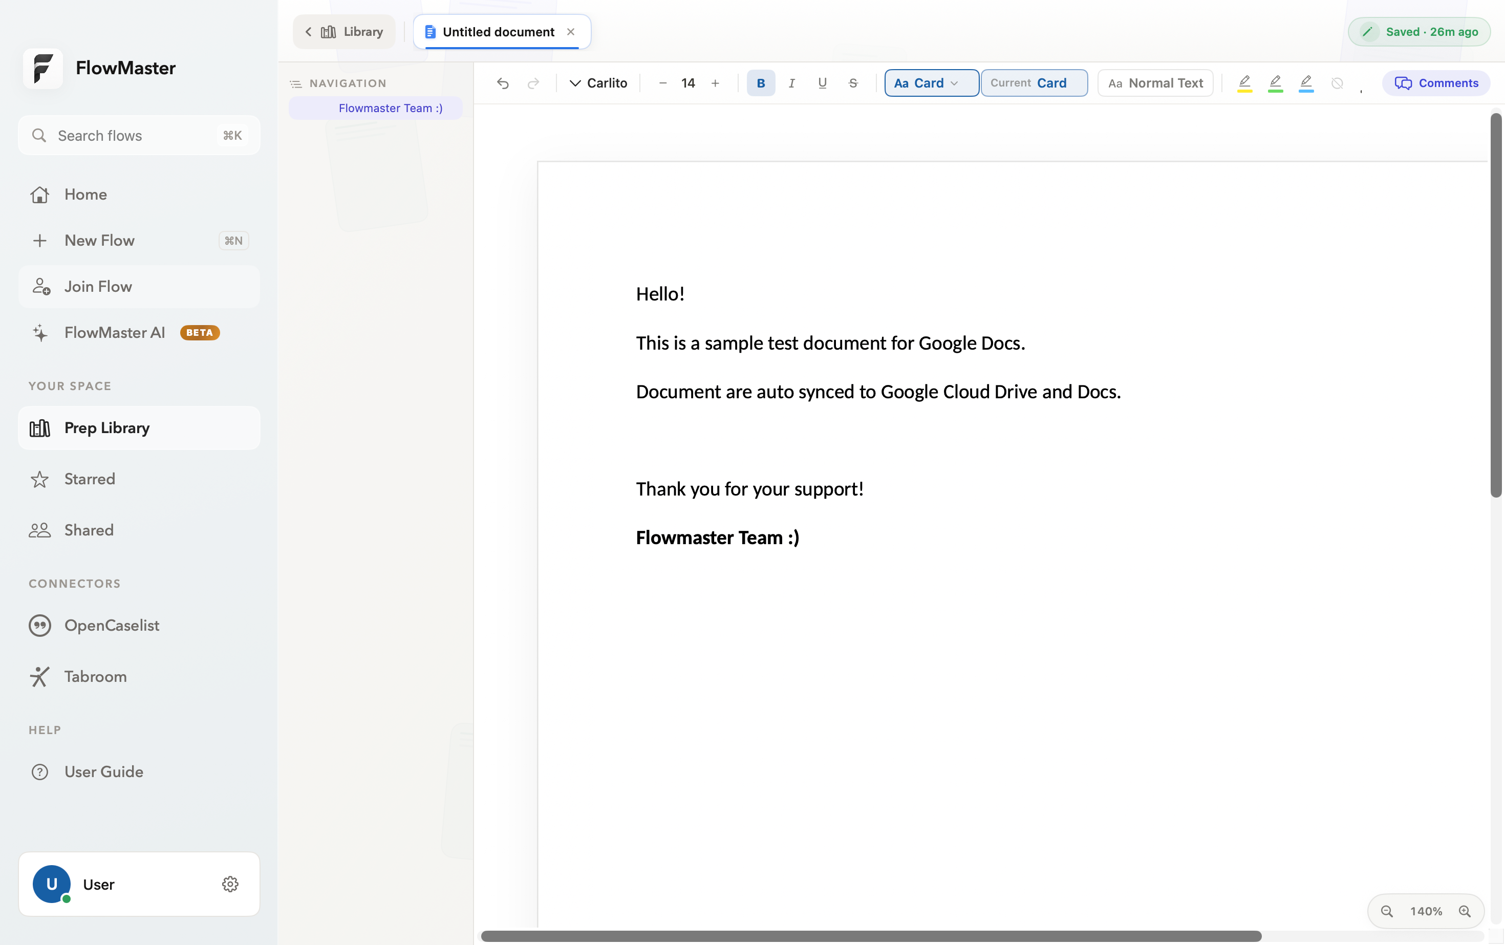Click the ⌘N shortcut badge

coord(233,241)
